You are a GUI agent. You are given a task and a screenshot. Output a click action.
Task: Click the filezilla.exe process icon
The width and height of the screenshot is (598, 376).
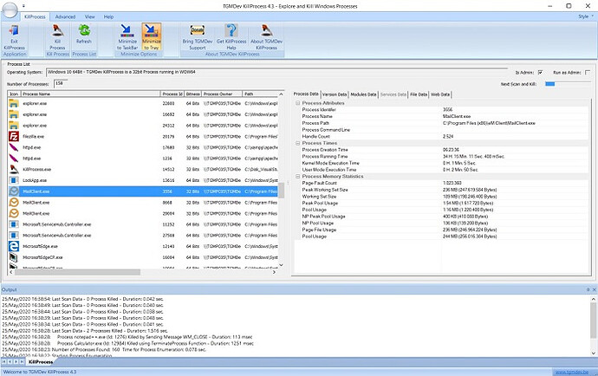(14, 136)
